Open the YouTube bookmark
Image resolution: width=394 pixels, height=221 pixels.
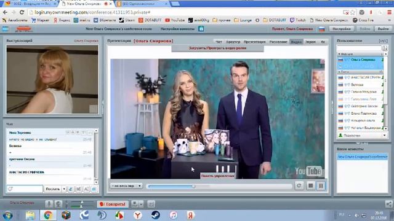pyautogui.click(x=175, y=20)
